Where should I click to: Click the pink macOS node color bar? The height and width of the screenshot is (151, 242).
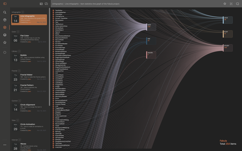click(x=147, y=54)
